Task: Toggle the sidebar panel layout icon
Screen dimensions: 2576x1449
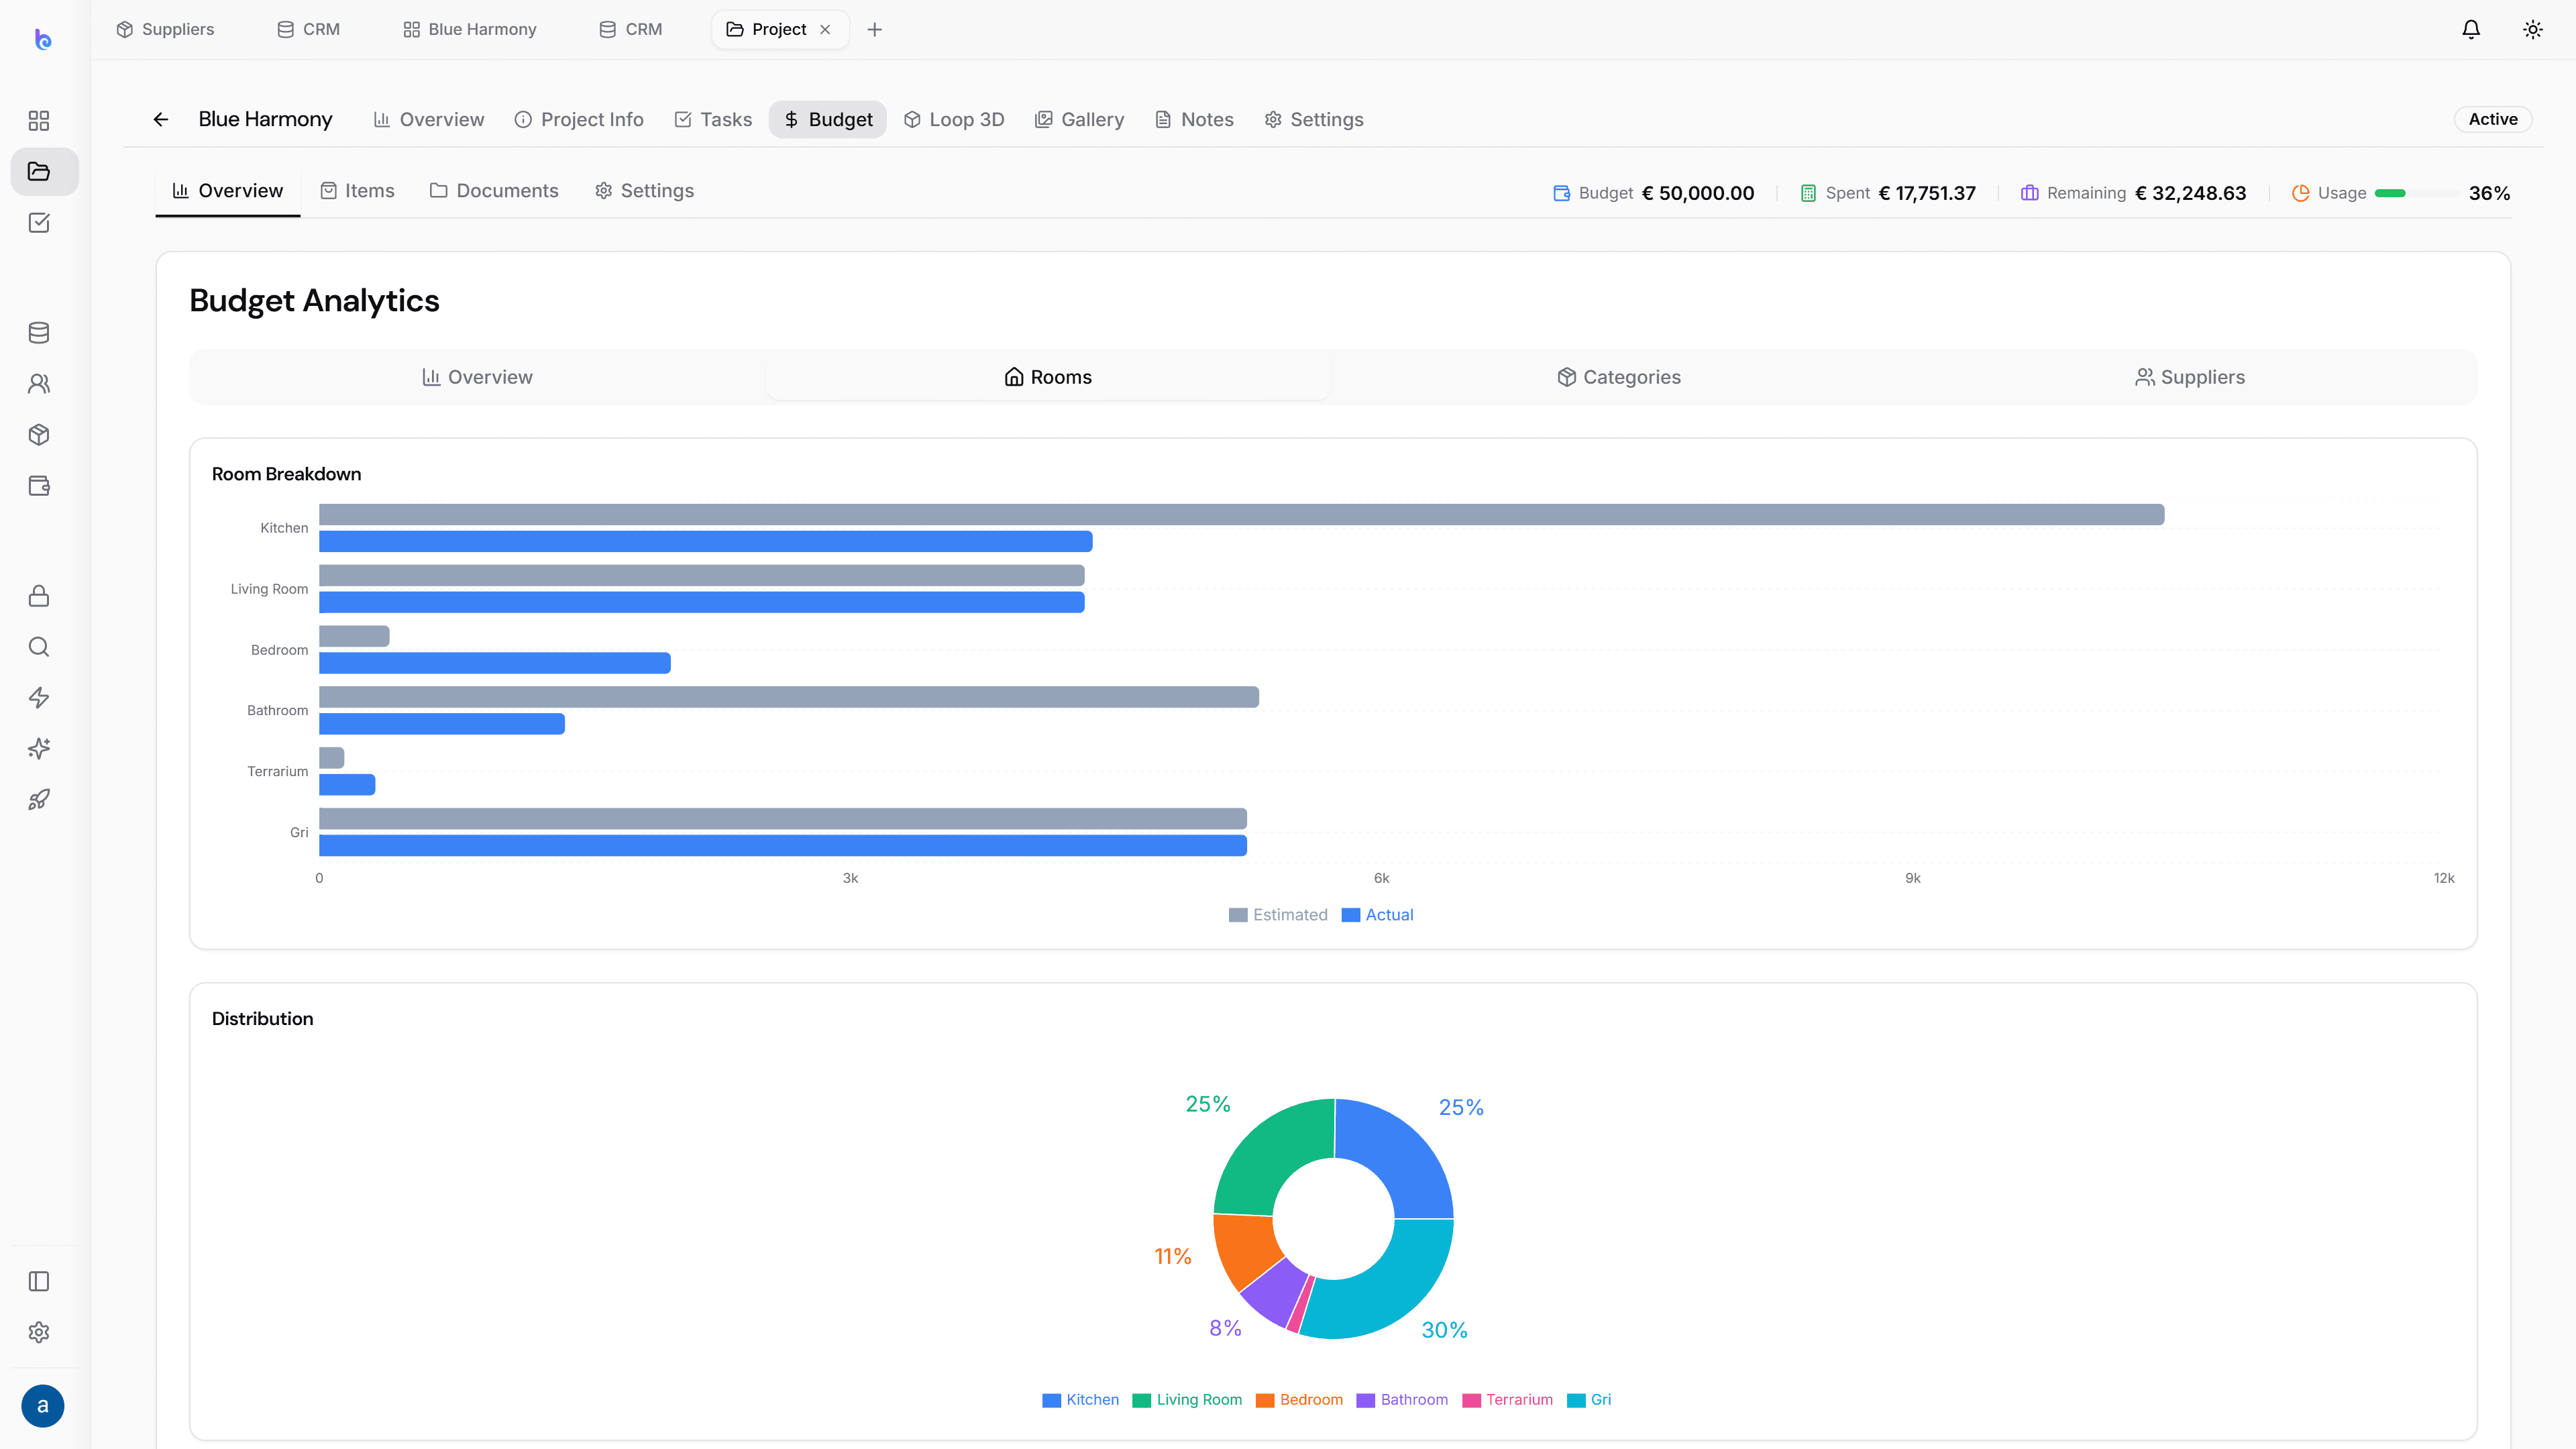Action: pyautogui.click(x=39, y=1281)
